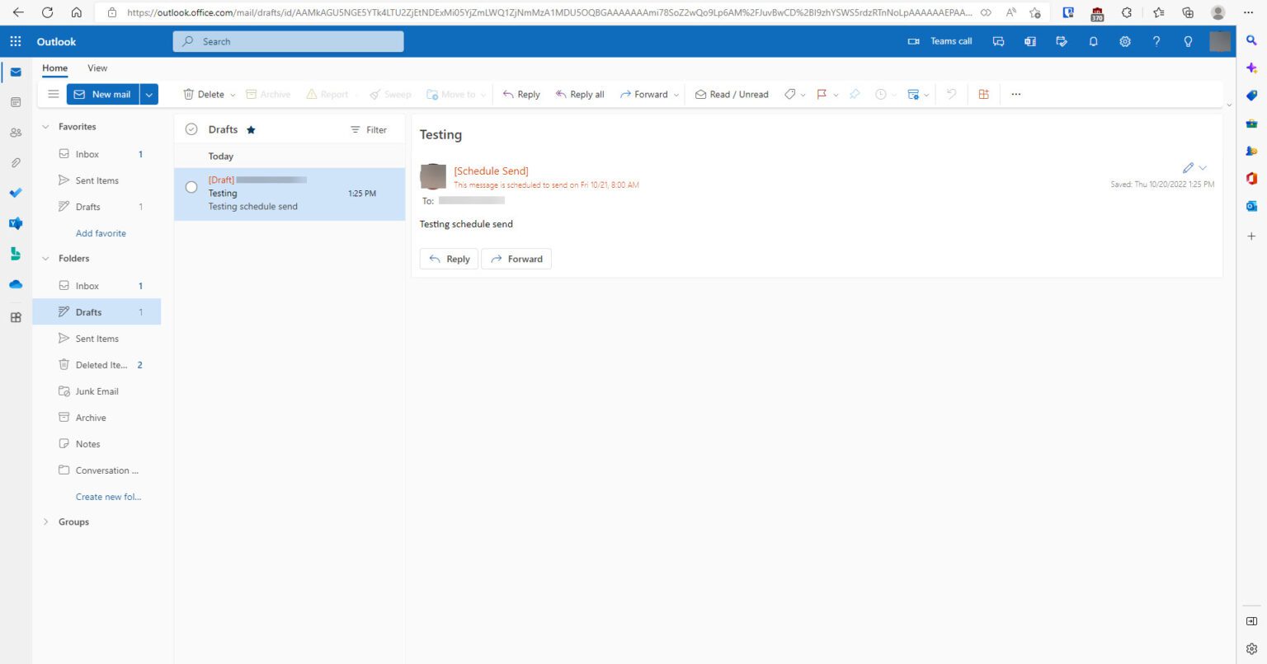Screen dimensions: 1267x664
Task: Toggle select-all circle in Drafts header
Action: (x=191, y=129)
